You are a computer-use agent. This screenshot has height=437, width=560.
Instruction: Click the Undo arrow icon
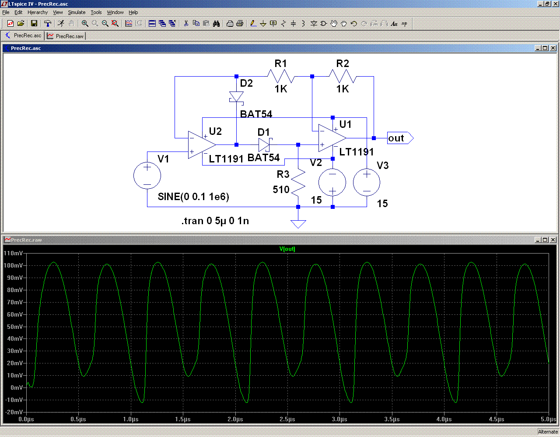point(354,24)
